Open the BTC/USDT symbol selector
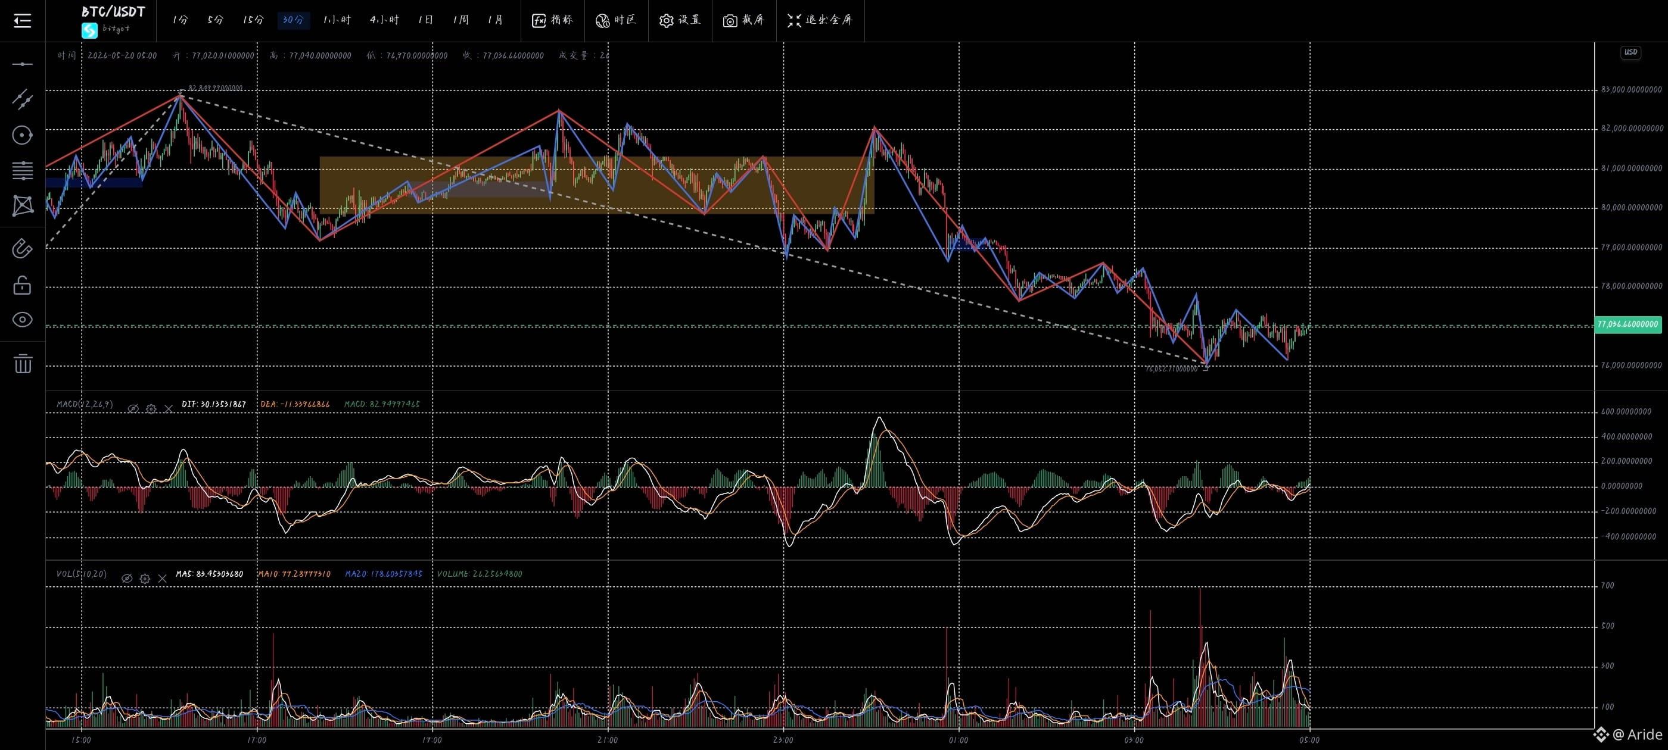 (113, 12)
